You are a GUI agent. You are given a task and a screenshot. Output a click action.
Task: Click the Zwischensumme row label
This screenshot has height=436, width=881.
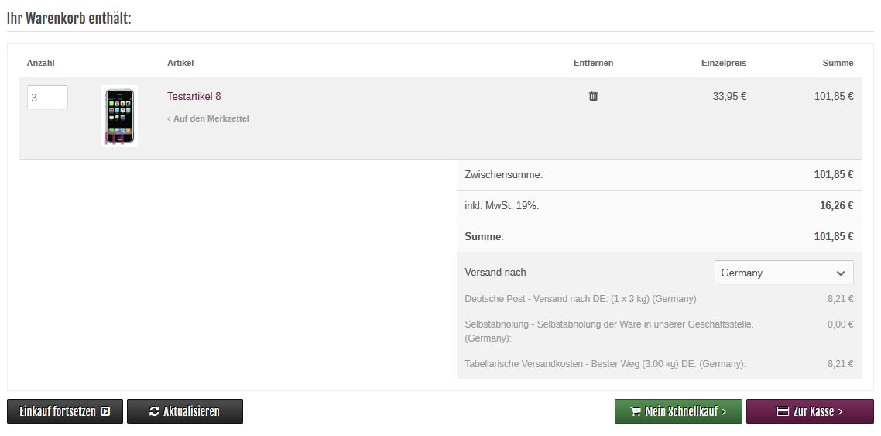tap(503, 175)
